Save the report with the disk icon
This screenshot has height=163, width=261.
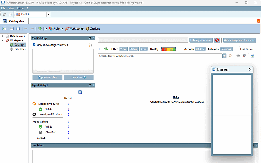80,92
